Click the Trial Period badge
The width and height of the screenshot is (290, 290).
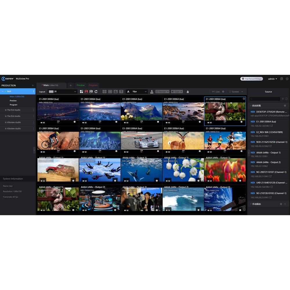(251, 79)
